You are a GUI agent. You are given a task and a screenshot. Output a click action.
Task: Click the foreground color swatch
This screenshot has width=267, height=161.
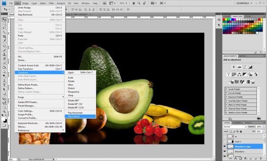click(x=3, y=119)
